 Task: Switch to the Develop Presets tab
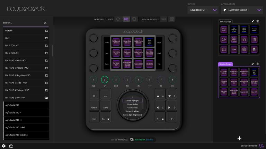pyautogui.click(x=225, y=64)
